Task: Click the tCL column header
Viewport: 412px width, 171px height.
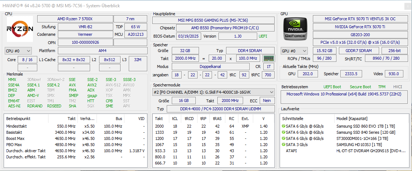Action: click(175, 119)
